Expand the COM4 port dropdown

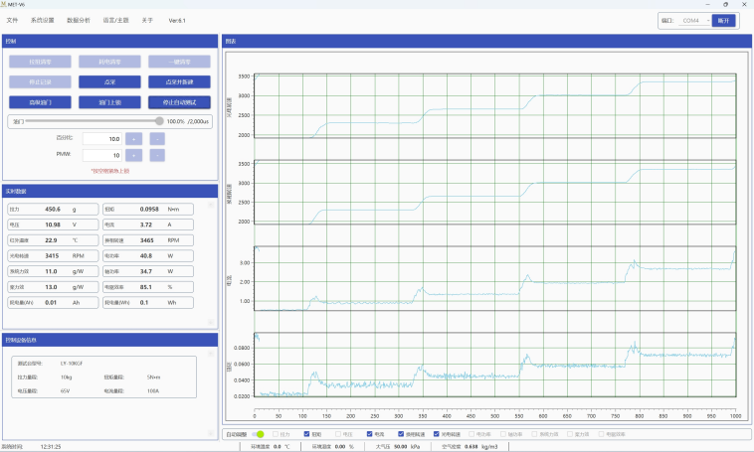pyautogui.click(x=694, y=21)
